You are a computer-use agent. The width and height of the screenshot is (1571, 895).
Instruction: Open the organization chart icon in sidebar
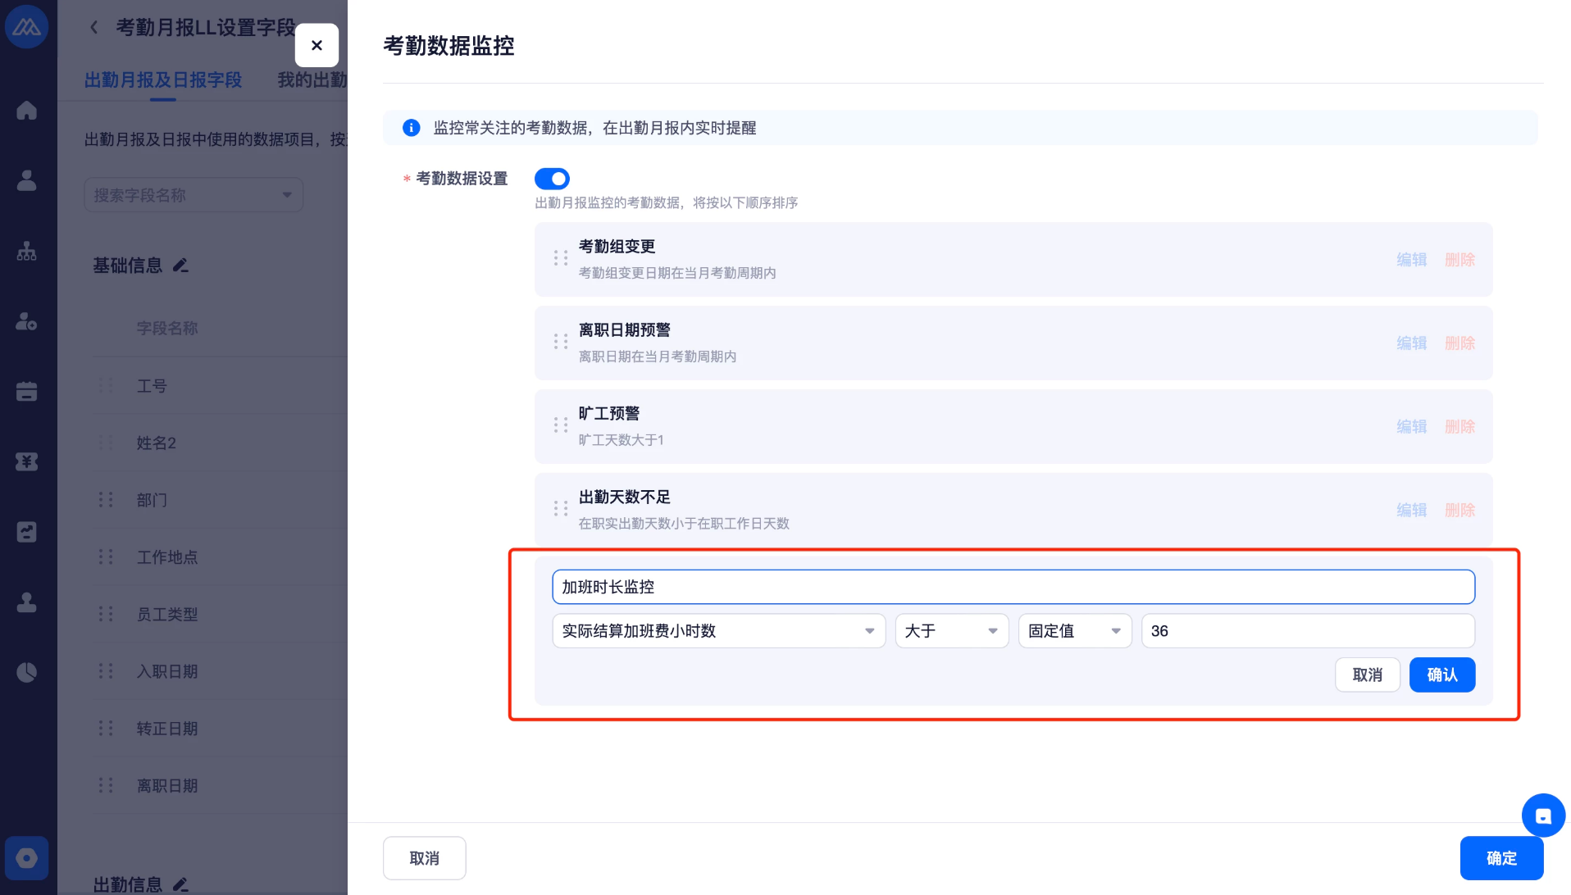click(27, 251)
